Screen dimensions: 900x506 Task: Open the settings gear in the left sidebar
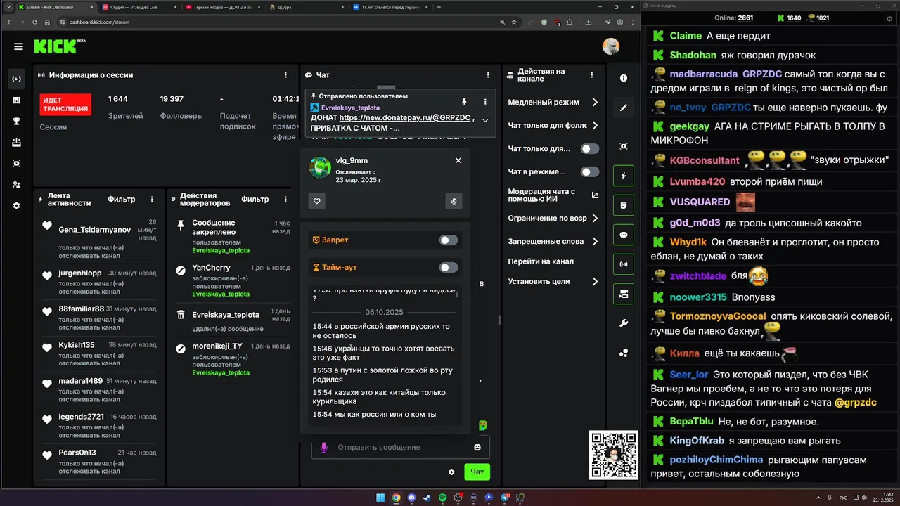pos(17,206)
